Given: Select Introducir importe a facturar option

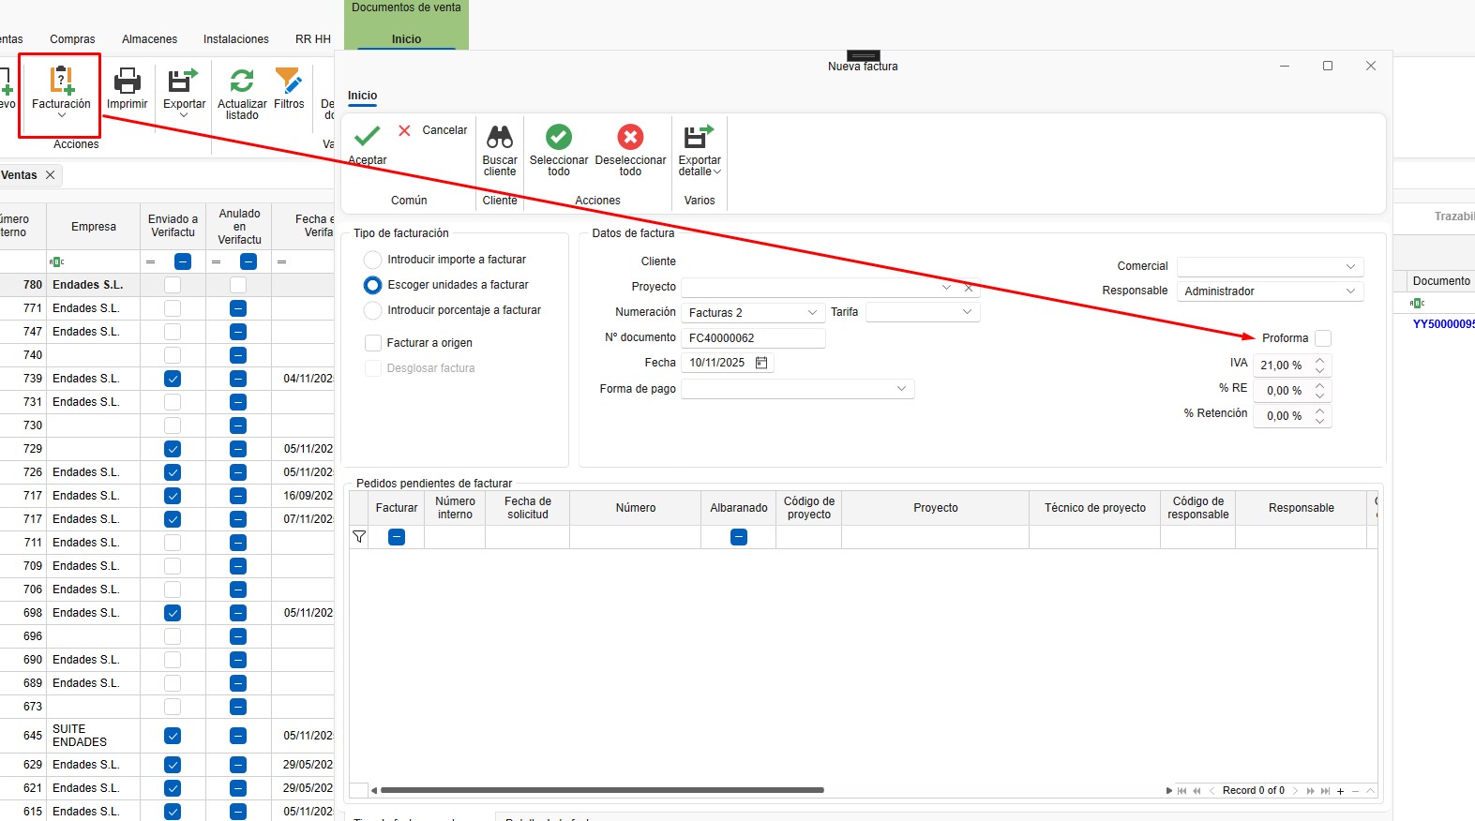Looking at the screenshot, I should pyautogui.click(x=373, y=260).
